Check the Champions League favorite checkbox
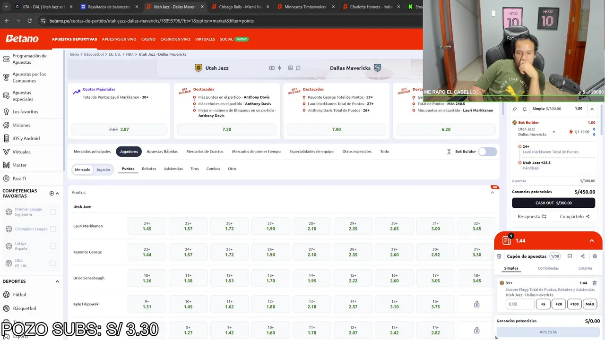Image resolution: width=605 pixels, height=340 pixels. 53,229
